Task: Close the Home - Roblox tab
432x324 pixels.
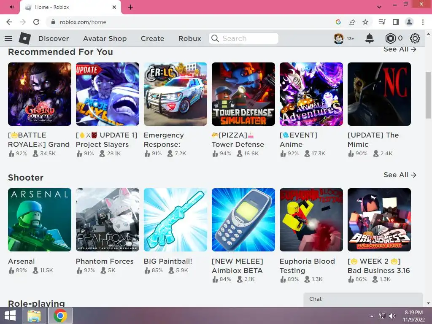Action: tap(114, 7)
